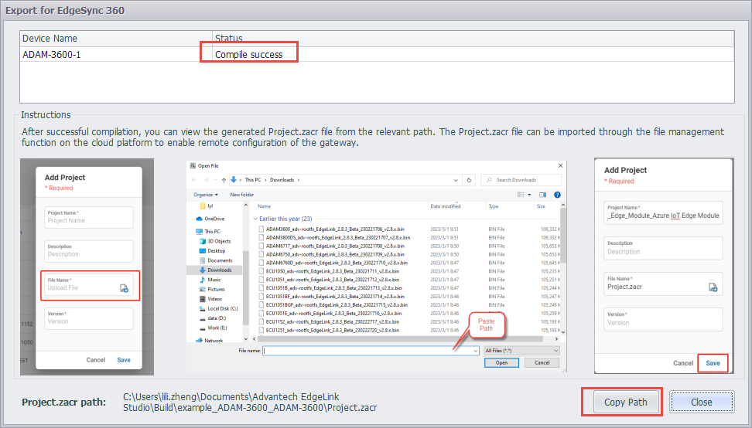Screen dimensions: 752x428
Task: Click the File name input box
Action: pos(370,351)
